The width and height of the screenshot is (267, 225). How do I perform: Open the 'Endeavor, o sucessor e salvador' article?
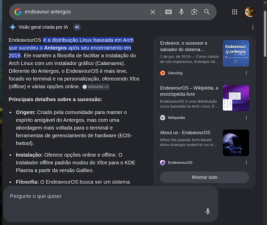coord(184,46)
